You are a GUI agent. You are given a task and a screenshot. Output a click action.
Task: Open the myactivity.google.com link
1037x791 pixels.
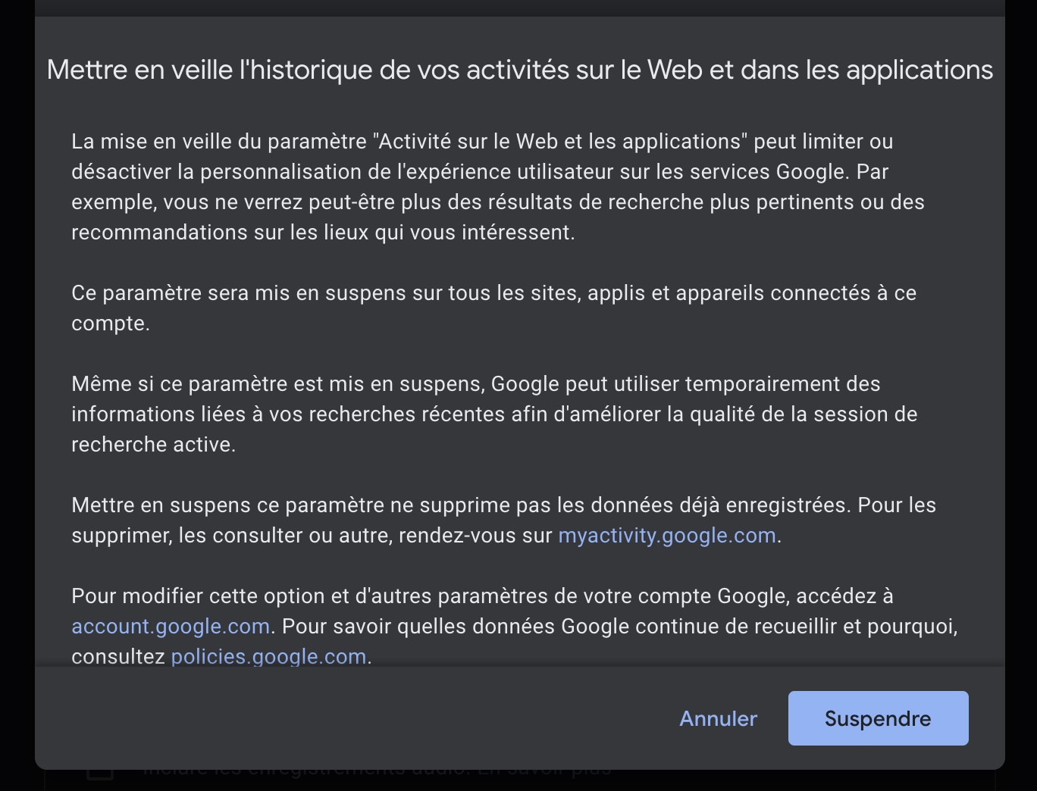667,536
